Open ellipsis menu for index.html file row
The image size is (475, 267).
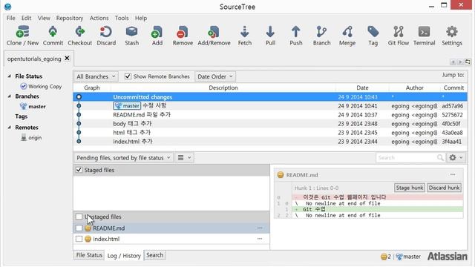pyautogui.click(x=260, y=239)
